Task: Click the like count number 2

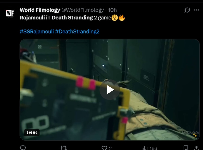Action: (110, 148)
